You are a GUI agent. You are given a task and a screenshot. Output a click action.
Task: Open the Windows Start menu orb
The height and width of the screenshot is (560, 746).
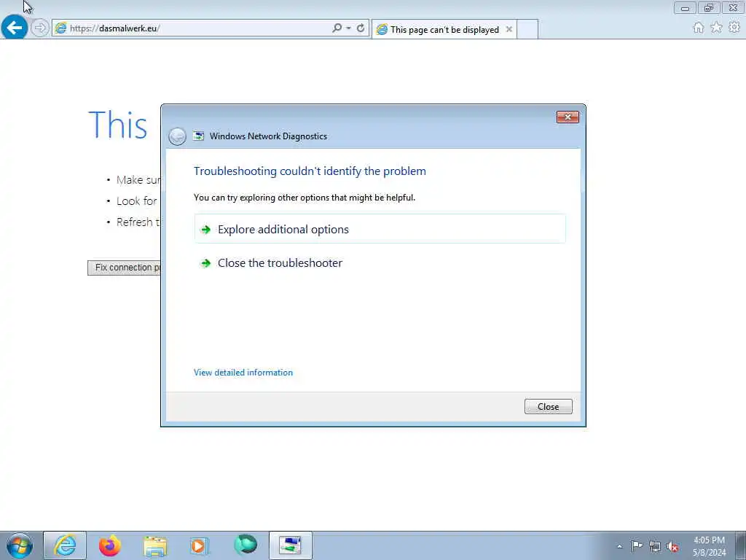[x=20, y=545]
